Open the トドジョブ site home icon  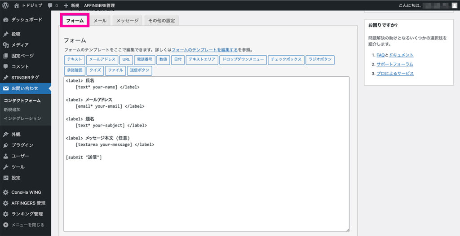(16, 5)
